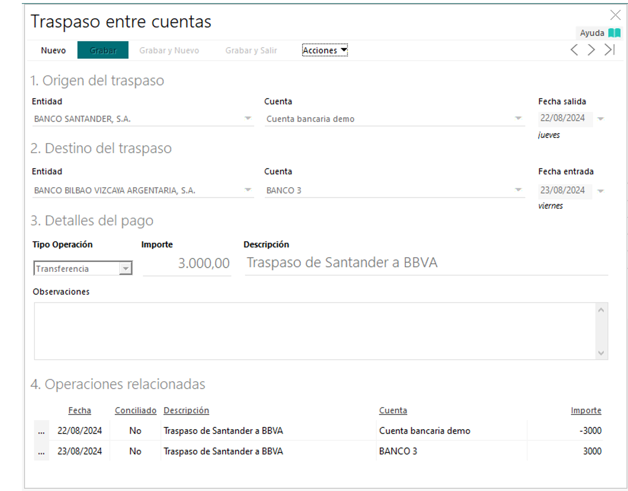Screen dimensions: 628x491
Task: Go to the previous record arrow
Action: click(x=574, y=50)
